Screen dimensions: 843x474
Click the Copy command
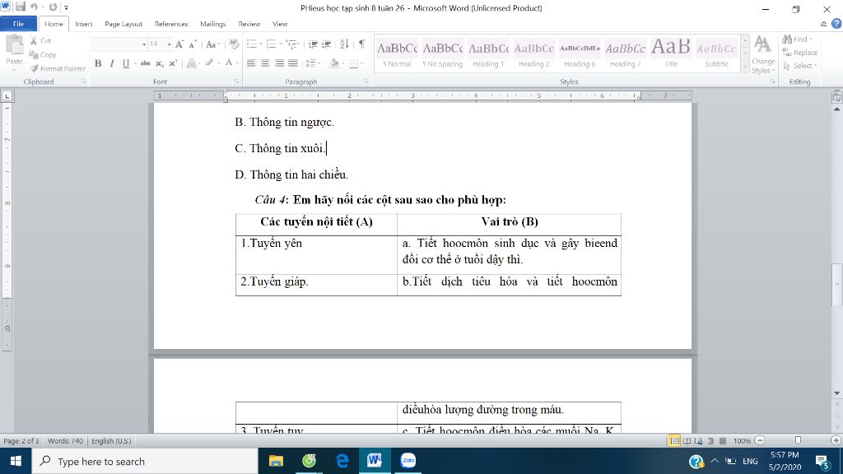coord(43,55)
